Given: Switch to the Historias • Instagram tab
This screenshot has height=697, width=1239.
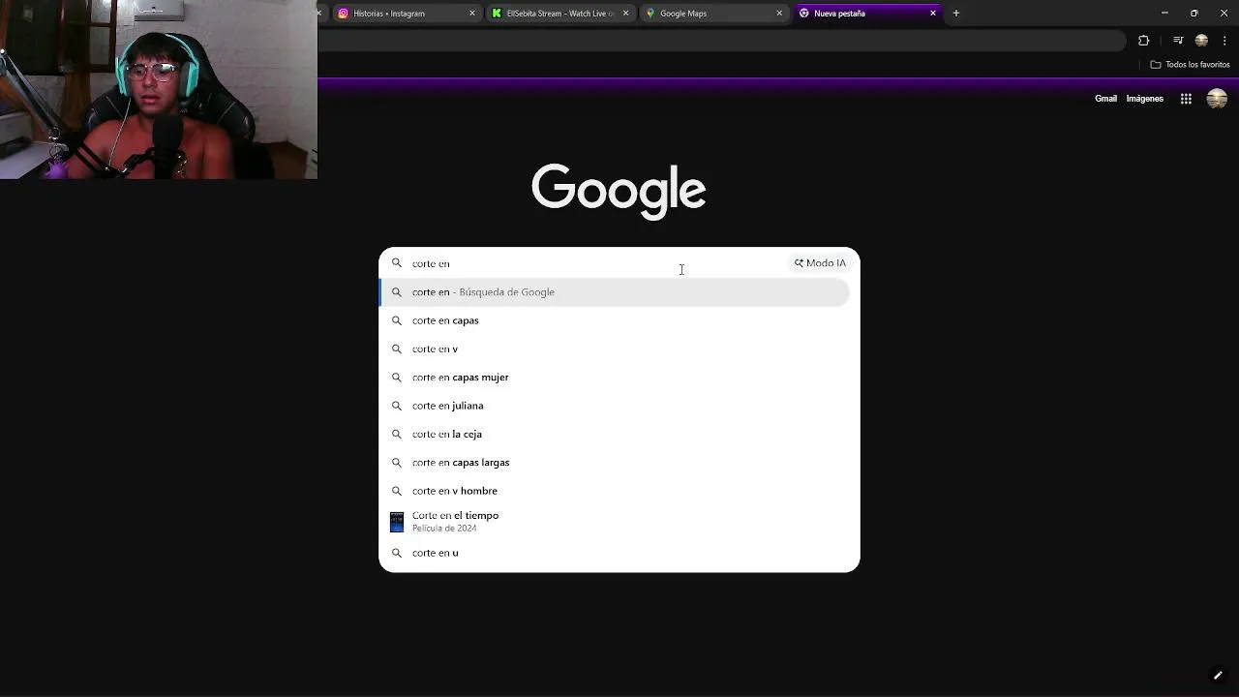Looking at the screenshot, I should pyautogui.click(x=406, y=14).
